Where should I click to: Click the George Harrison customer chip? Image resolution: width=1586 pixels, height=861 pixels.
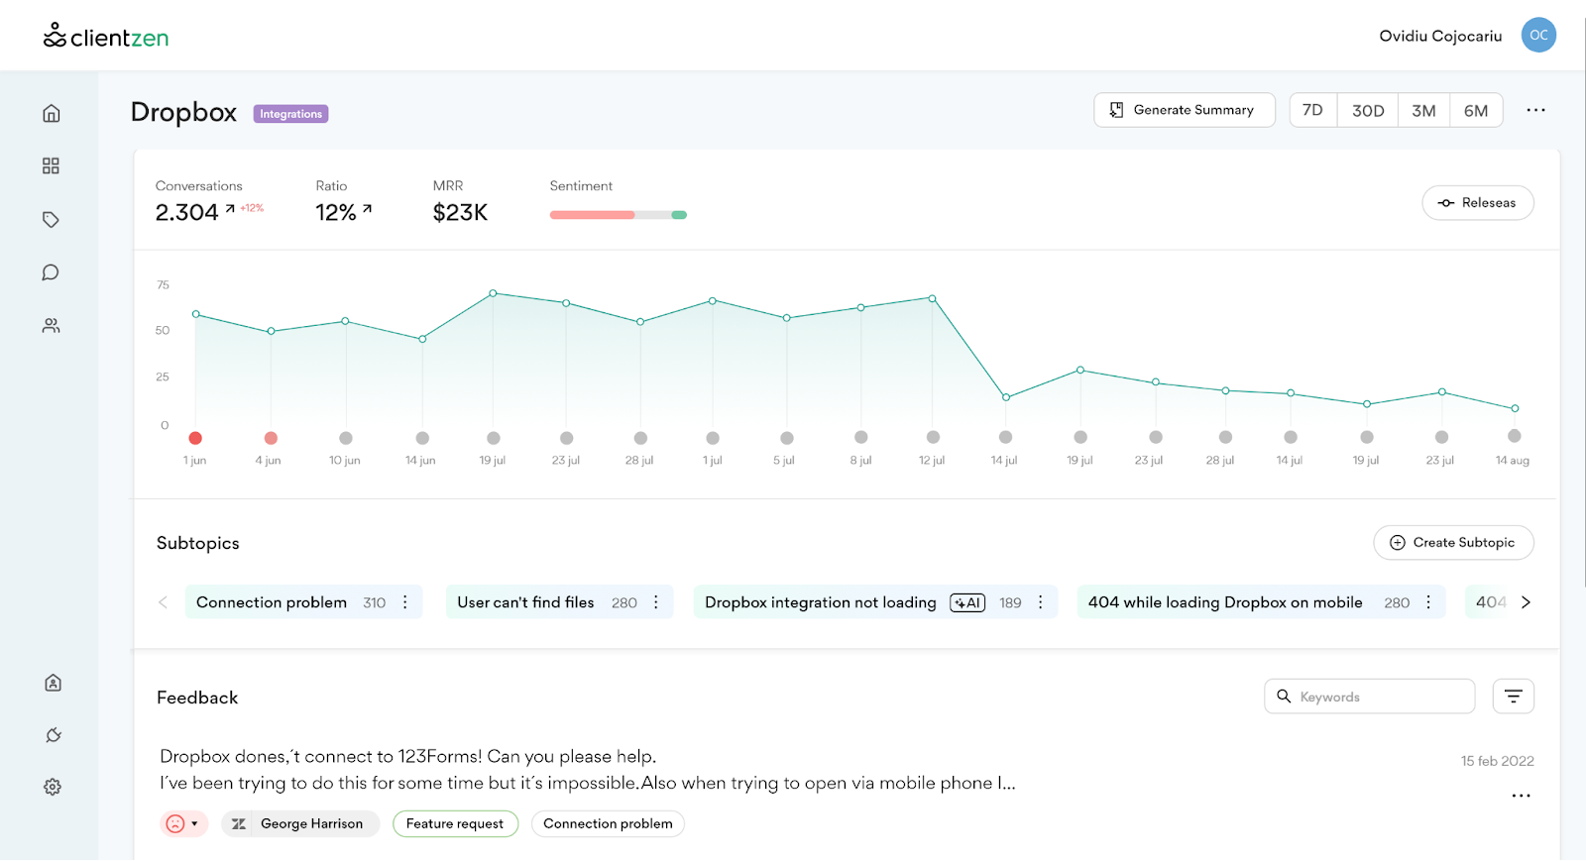pos(300,823)
